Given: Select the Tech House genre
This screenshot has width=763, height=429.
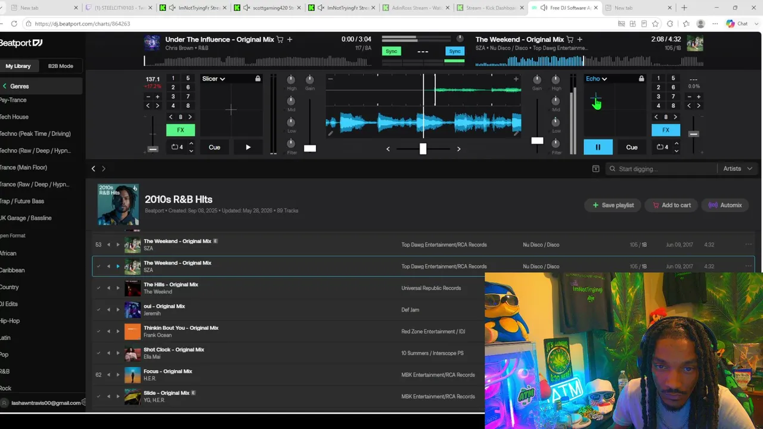Looking at the screenshot, I should point(14,117).
